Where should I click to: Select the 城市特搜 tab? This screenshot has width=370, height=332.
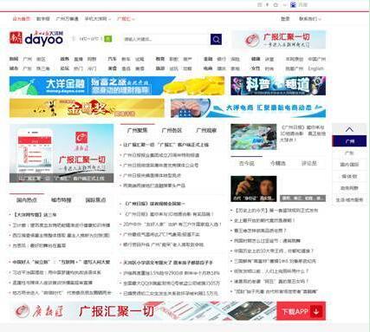tap(61, 200)
